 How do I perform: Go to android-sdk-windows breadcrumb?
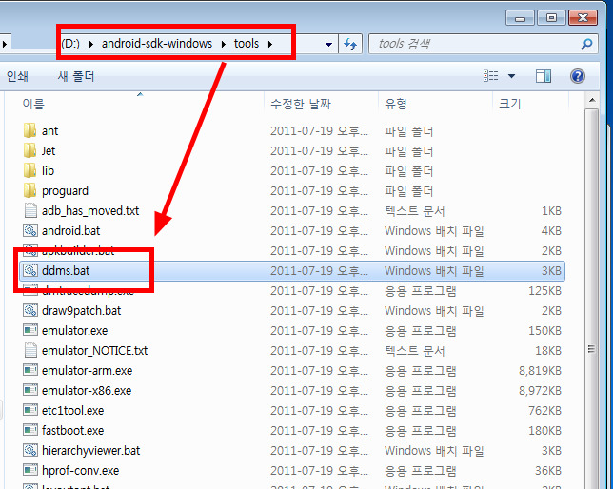pos(157,44)
